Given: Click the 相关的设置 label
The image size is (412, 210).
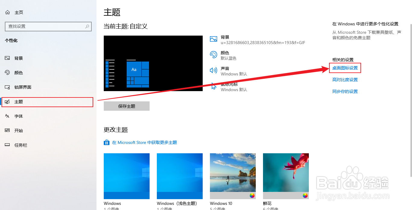Looking at the screenshot, I should click(343, 60).
